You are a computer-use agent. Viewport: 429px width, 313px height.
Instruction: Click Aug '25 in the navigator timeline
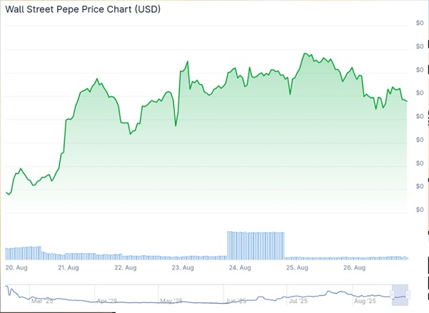[364, 302]
